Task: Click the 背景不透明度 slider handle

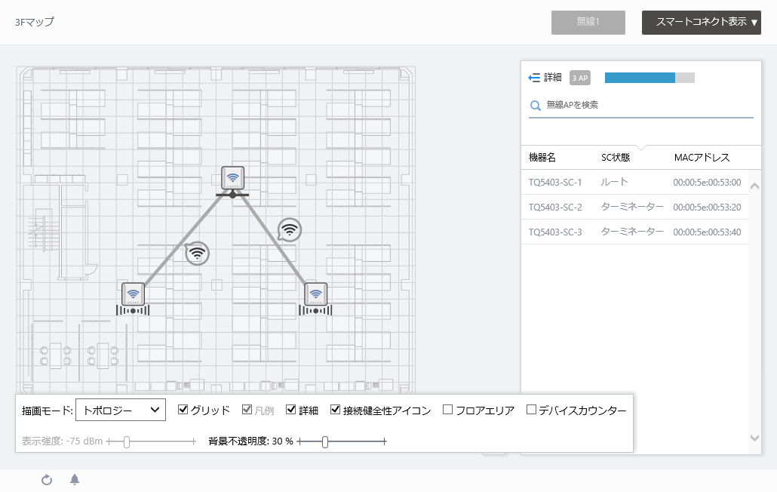Action: tap(325, 441)
